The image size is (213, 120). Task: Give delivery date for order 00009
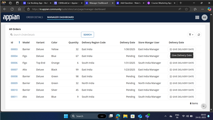[182, 83]
